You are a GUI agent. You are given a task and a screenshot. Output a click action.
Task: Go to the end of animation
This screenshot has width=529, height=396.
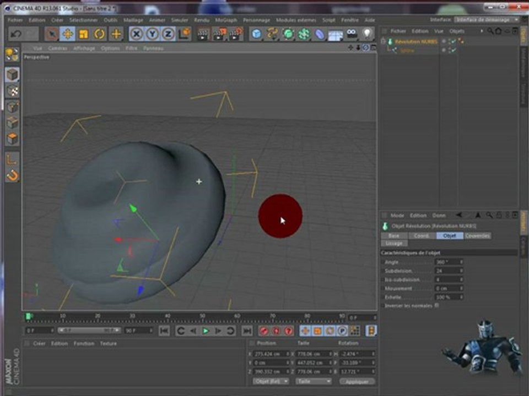coord(247,331)
